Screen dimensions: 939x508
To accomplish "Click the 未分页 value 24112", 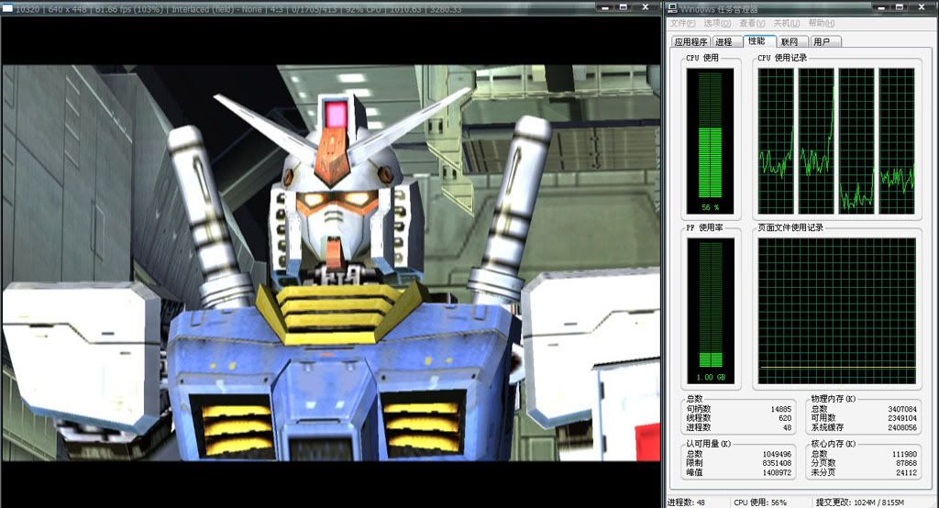I will (x=906, y=472).
